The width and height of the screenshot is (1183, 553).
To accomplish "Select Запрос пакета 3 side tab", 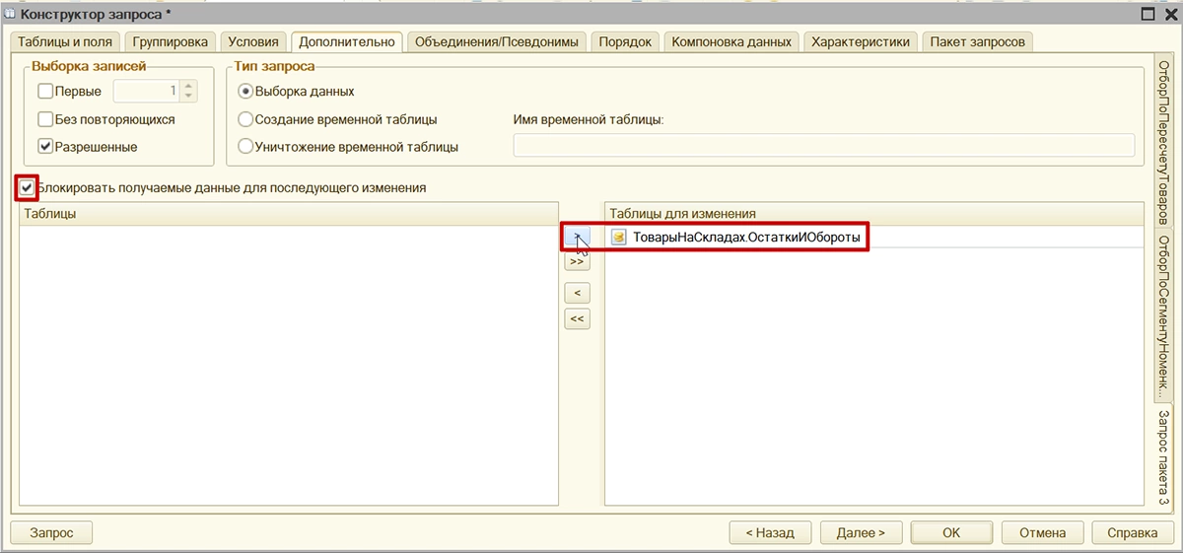I will pos(1163,457).
